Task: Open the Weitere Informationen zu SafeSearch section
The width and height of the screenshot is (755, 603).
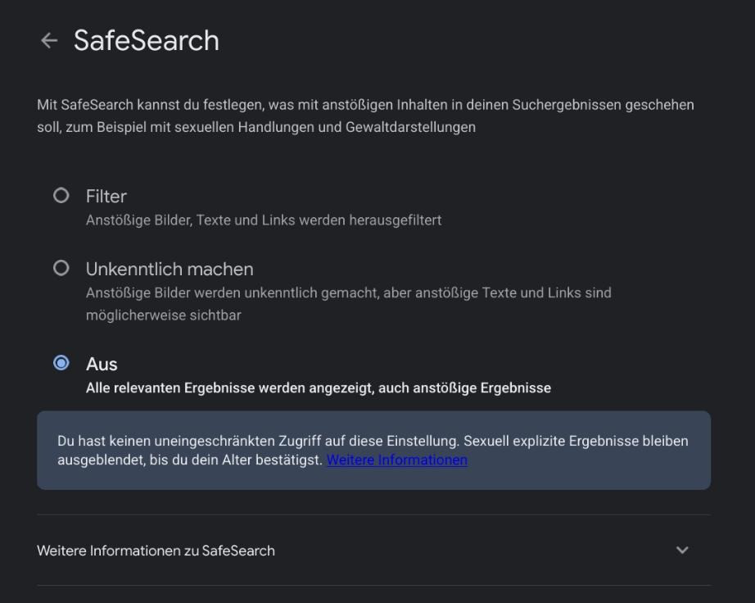Action: pyautogui.click(x=373, y=551)
